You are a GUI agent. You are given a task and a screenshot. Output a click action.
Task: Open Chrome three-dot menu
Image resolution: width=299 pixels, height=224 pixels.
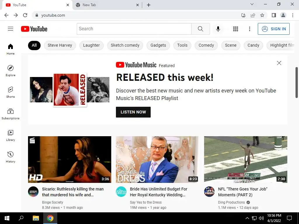tap(293, 15)
